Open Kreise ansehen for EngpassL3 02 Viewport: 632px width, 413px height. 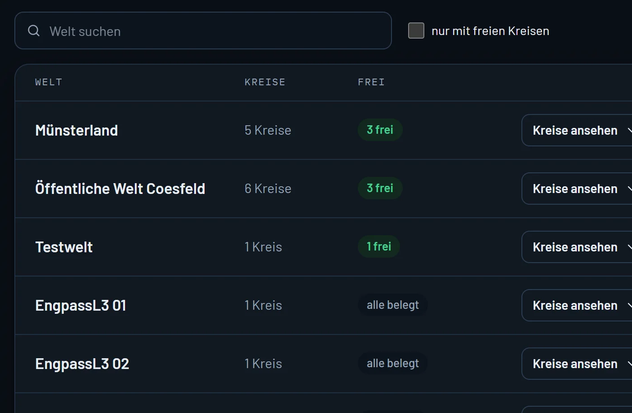(x=577, y=364)
